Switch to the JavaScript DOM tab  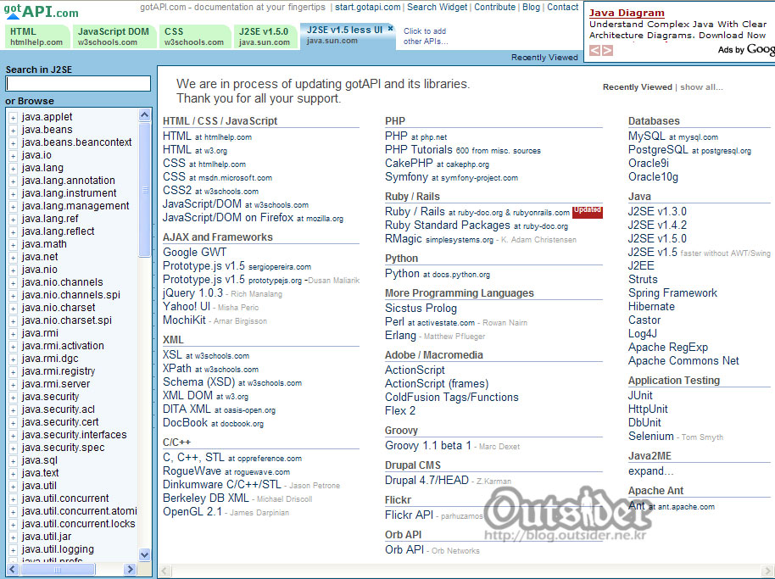pos(114,36)
